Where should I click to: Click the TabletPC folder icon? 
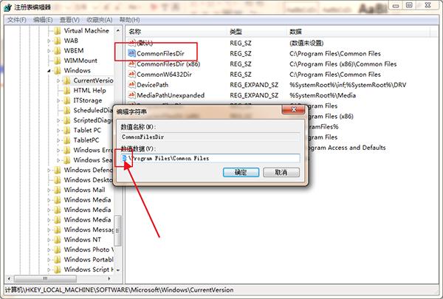click(67, 140)
